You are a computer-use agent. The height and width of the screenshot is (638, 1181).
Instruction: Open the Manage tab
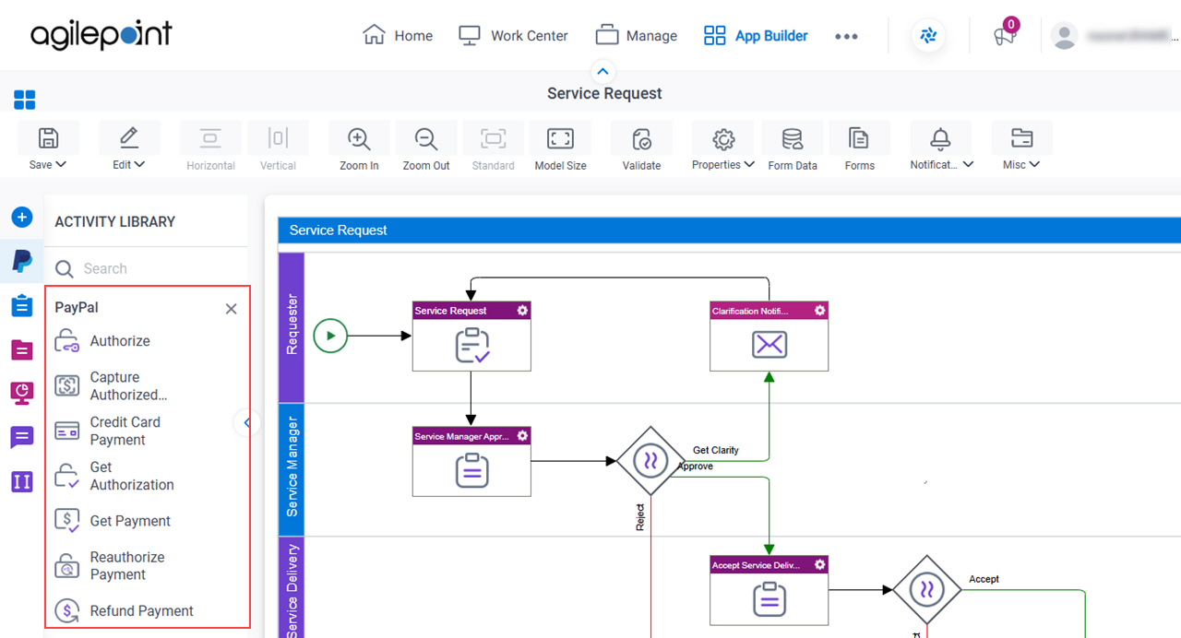[637, 36]
